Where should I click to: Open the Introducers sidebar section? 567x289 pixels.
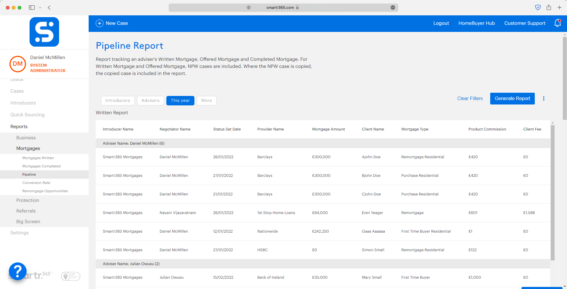[x=23, y=103]
